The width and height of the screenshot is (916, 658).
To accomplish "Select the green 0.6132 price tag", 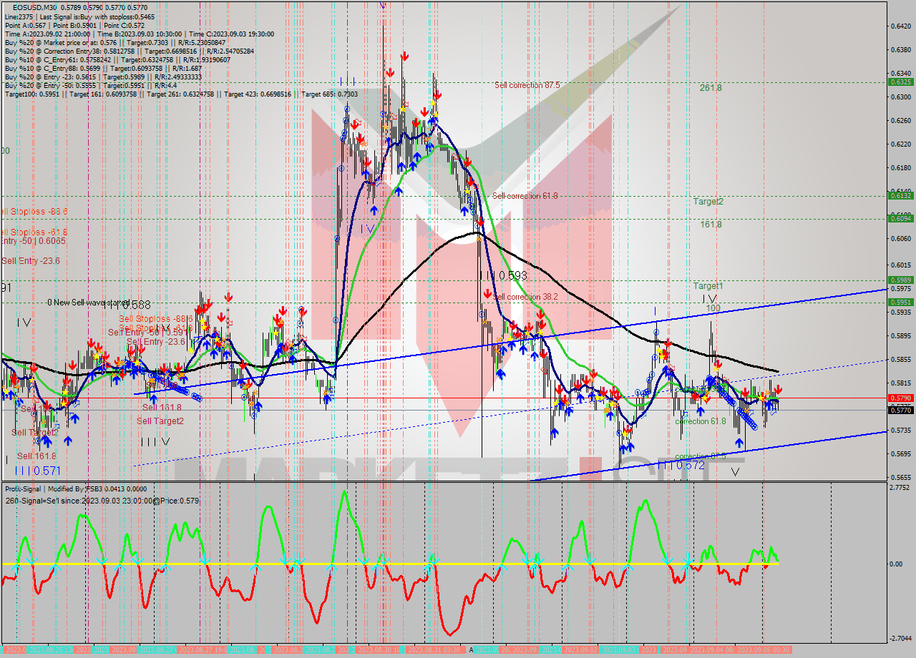I will [x=900, y=195].
